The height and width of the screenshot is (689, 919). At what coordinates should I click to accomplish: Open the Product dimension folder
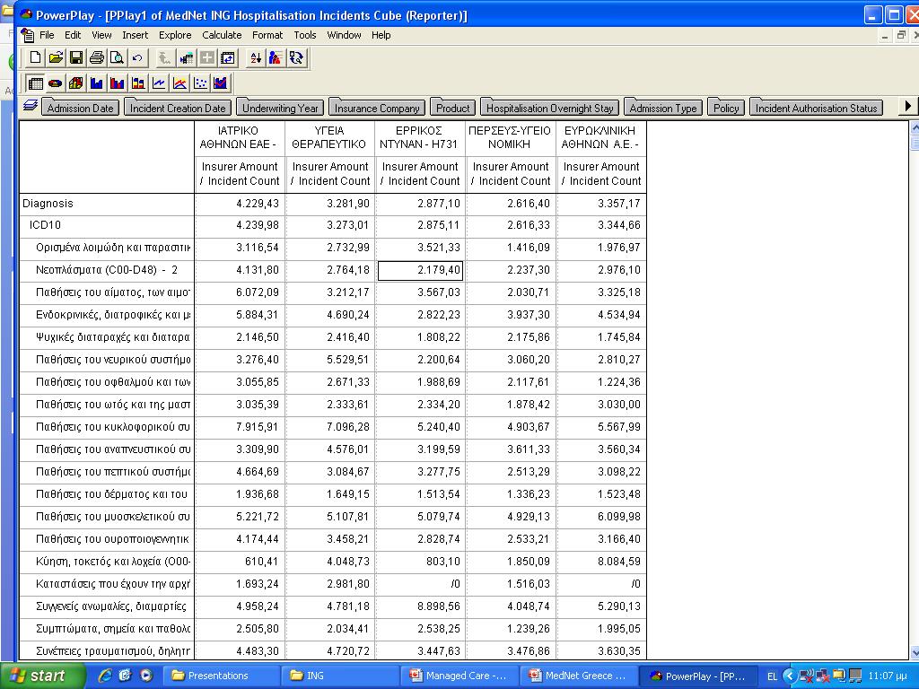pyautogui.click(x=452, y=108)
